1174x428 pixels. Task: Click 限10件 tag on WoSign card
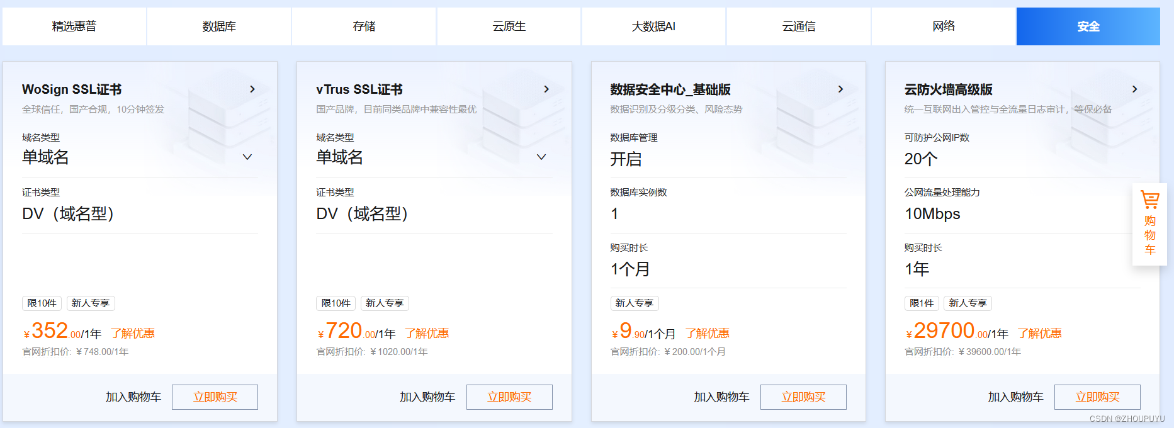[42, 303]
